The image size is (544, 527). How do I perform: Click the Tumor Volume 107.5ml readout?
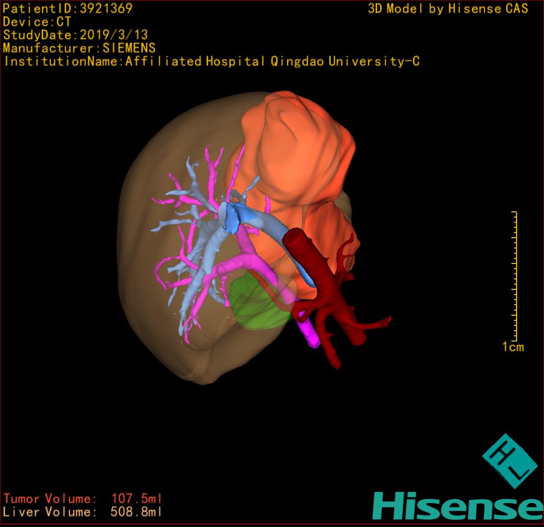point(83,499)
